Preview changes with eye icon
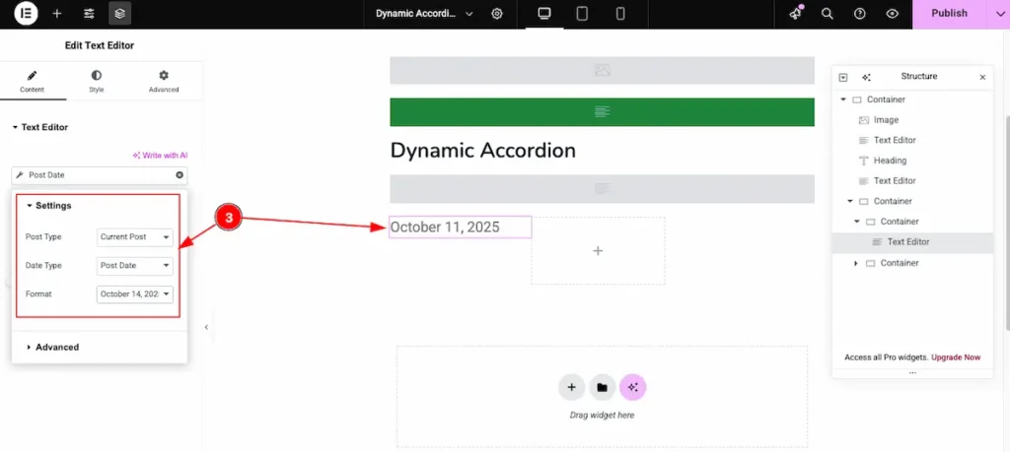This screenshot has width=1010, height=452. 892,14
